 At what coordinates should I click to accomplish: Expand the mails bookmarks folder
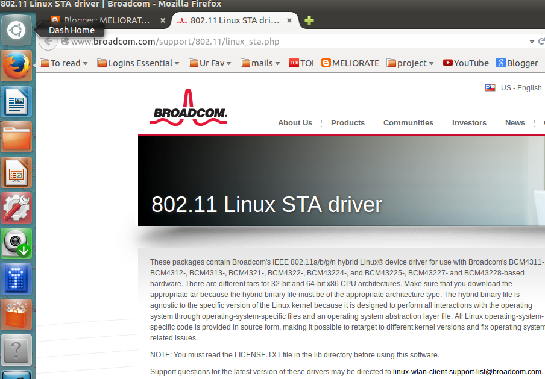(260, 63)
